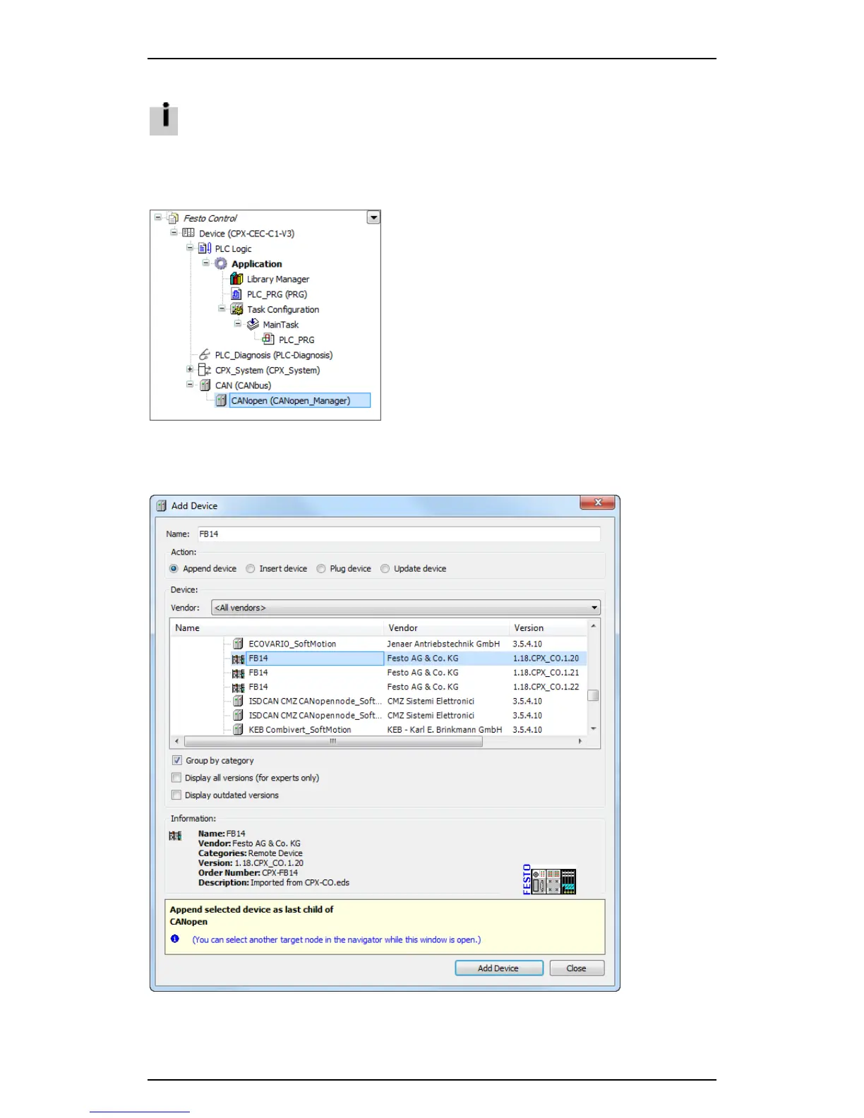864x1118 pixels.
Task: Click the information note icon
Action: (164, 119)
